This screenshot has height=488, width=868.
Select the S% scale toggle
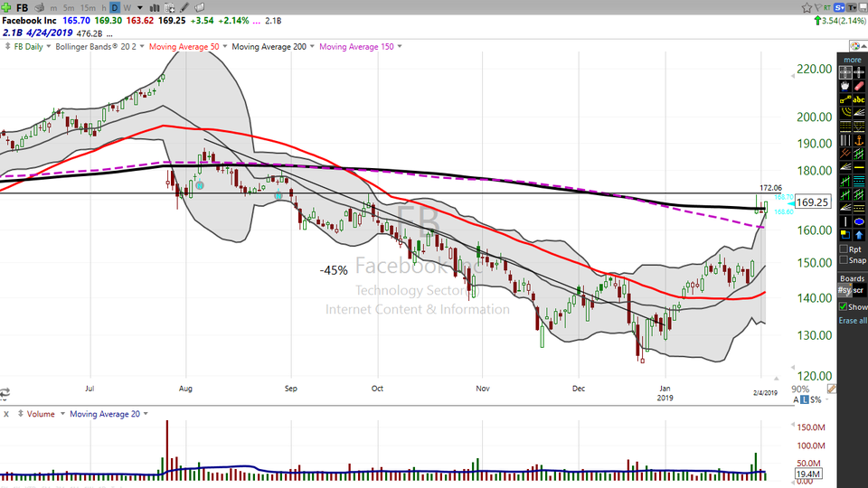click(x=816, y=399)
